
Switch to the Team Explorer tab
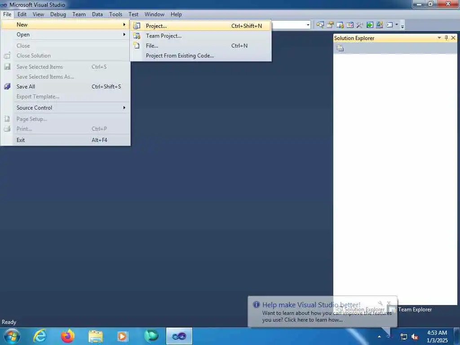click(411, 310)
